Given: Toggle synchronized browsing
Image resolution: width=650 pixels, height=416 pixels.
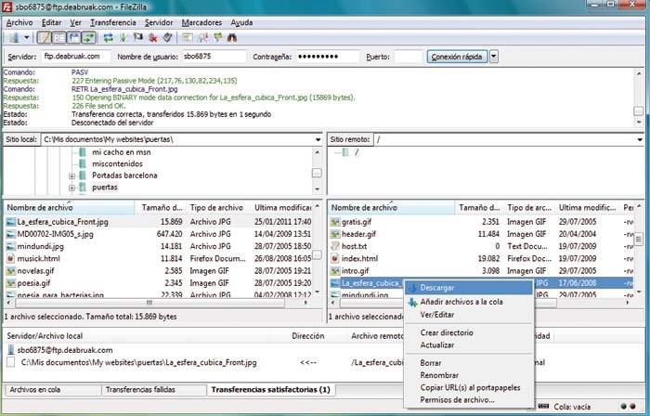Looking at the screenshot, I should 217,38.
